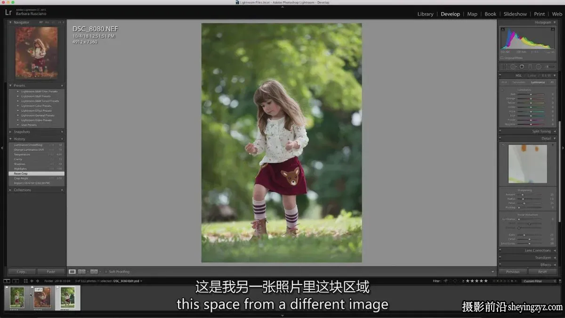565x318 pixels.
Task: Add a new snapshot with plus icon
Action: (x=62, y=132)
